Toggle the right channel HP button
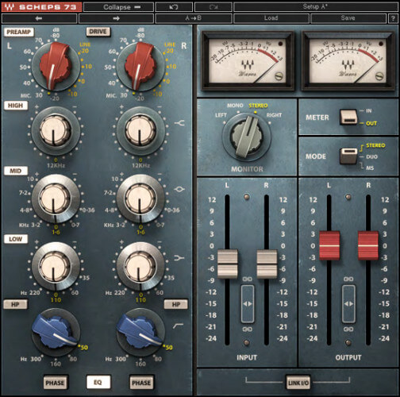The height and width of the screenshot is (397, 400). pos(176,304)
